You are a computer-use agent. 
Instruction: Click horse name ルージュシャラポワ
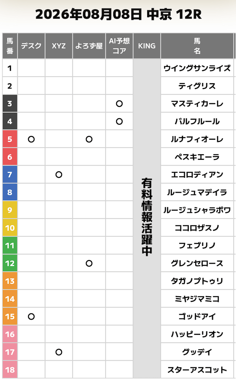(x=197, y=210)
